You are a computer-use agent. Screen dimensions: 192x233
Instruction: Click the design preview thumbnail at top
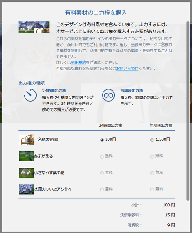34,27
